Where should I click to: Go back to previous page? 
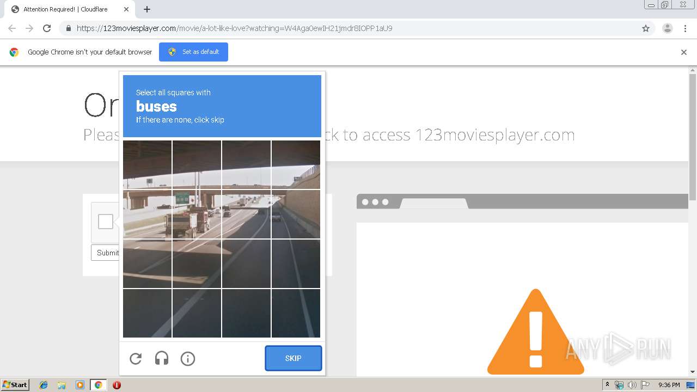point(12,28)
